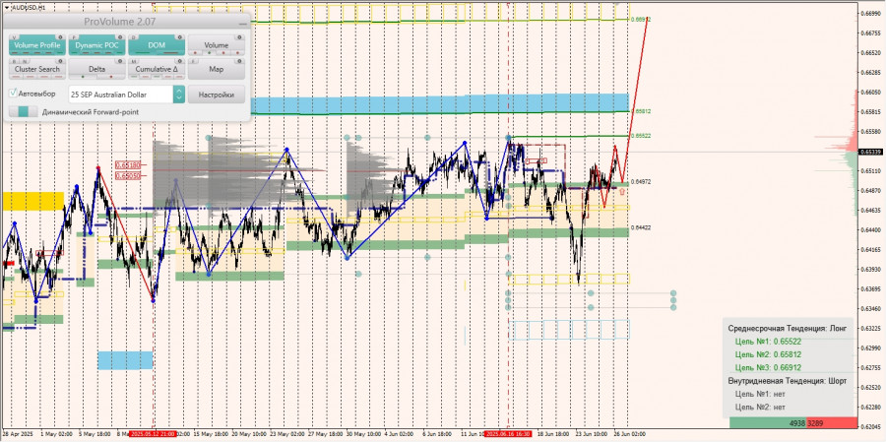Click the P hotkey tag on Dynamic POC
Viewport: 886px width, 442px height.
tap(74, 37)
